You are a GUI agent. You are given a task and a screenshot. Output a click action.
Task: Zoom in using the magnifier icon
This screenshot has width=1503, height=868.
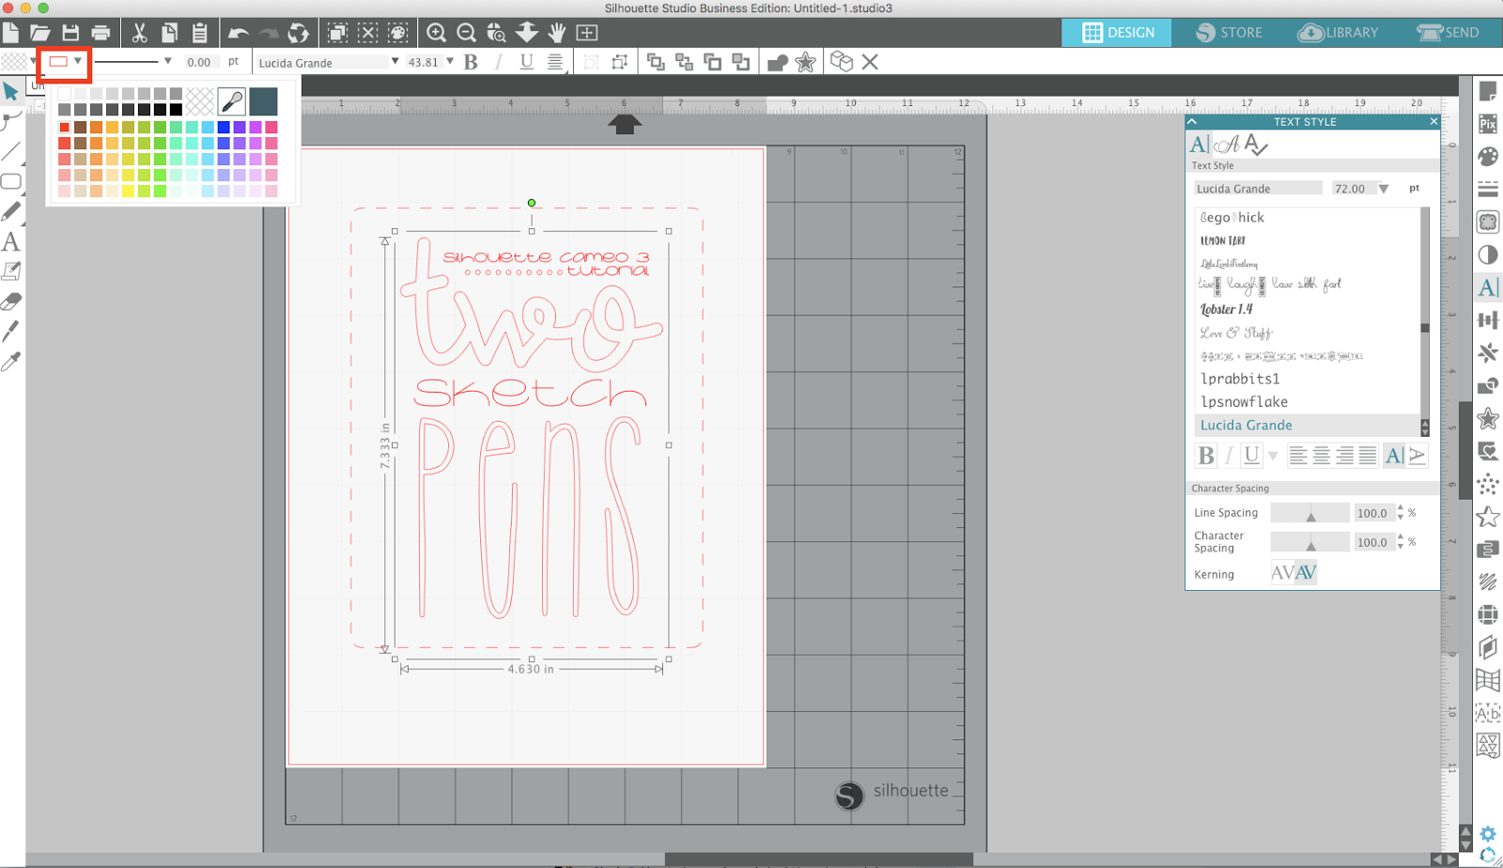pyautogui.click(x=436, y=32)
